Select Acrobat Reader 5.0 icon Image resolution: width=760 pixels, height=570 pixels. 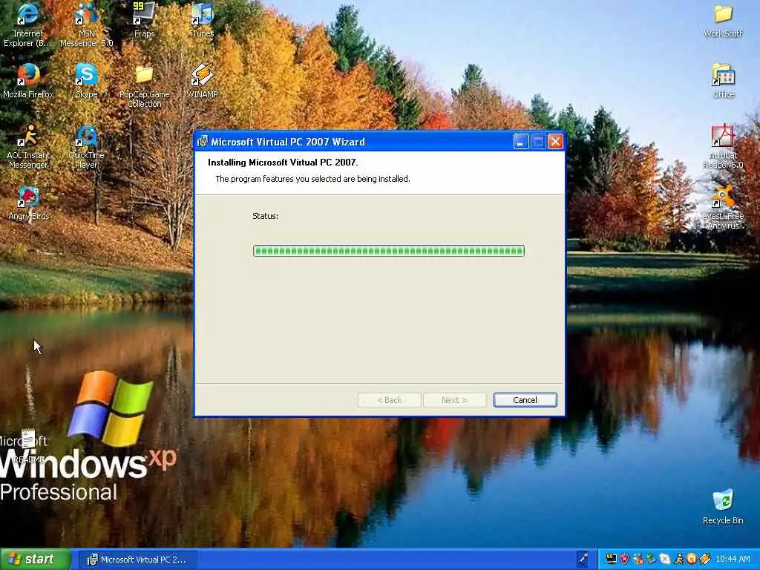(723, 146)
